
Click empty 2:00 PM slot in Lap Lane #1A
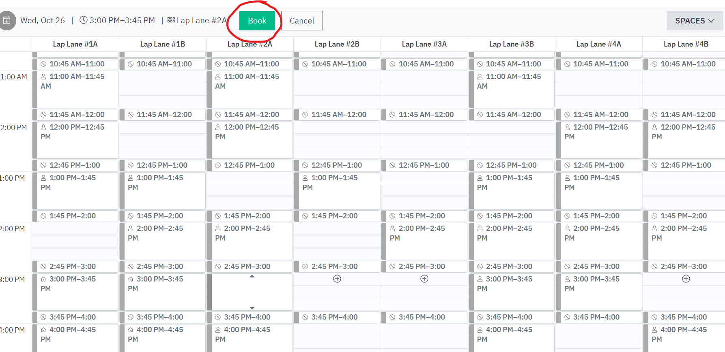pyautogui.click(x=75, y=241)
